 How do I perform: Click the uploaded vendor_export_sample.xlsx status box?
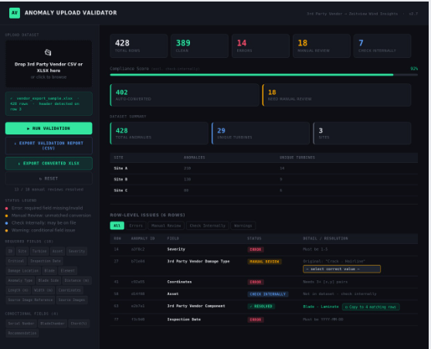pos(49,103)
